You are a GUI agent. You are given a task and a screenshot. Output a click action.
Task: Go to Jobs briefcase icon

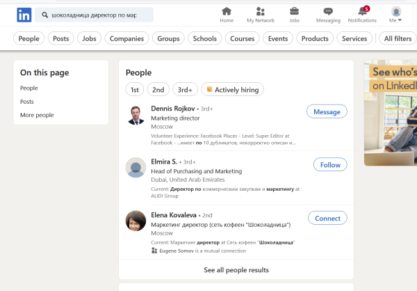coord(294,11)
